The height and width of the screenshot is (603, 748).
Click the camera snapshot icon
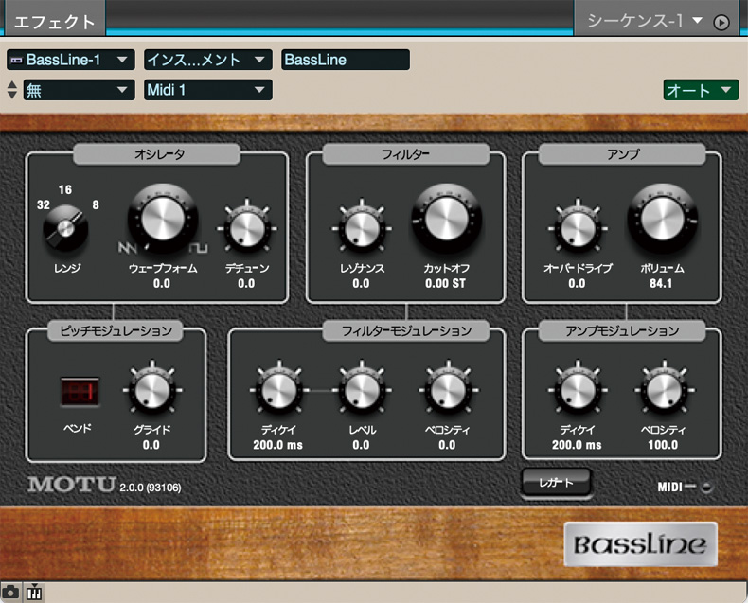point(10,593)
